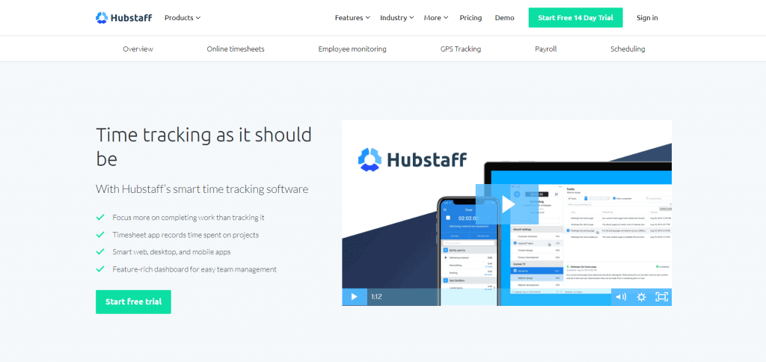The width and height of the screenshot is (766, 362).
Task: Click 'Timesheet app records time spent' bullet
Action: click(186, 235)
